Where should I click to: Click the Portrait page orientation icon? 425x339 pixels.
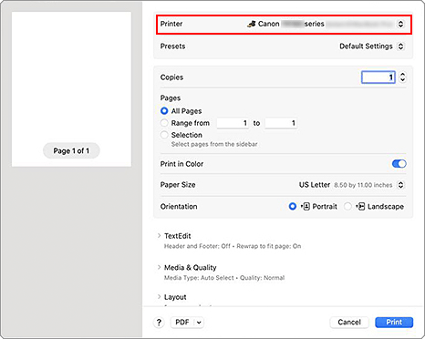pyautogui.click(x=306, y=207)
